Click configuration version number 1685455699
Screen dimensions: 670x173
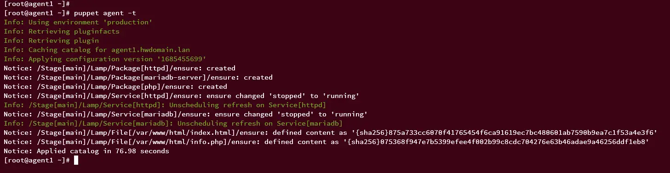pyautogui.click(x=177, y=59)
